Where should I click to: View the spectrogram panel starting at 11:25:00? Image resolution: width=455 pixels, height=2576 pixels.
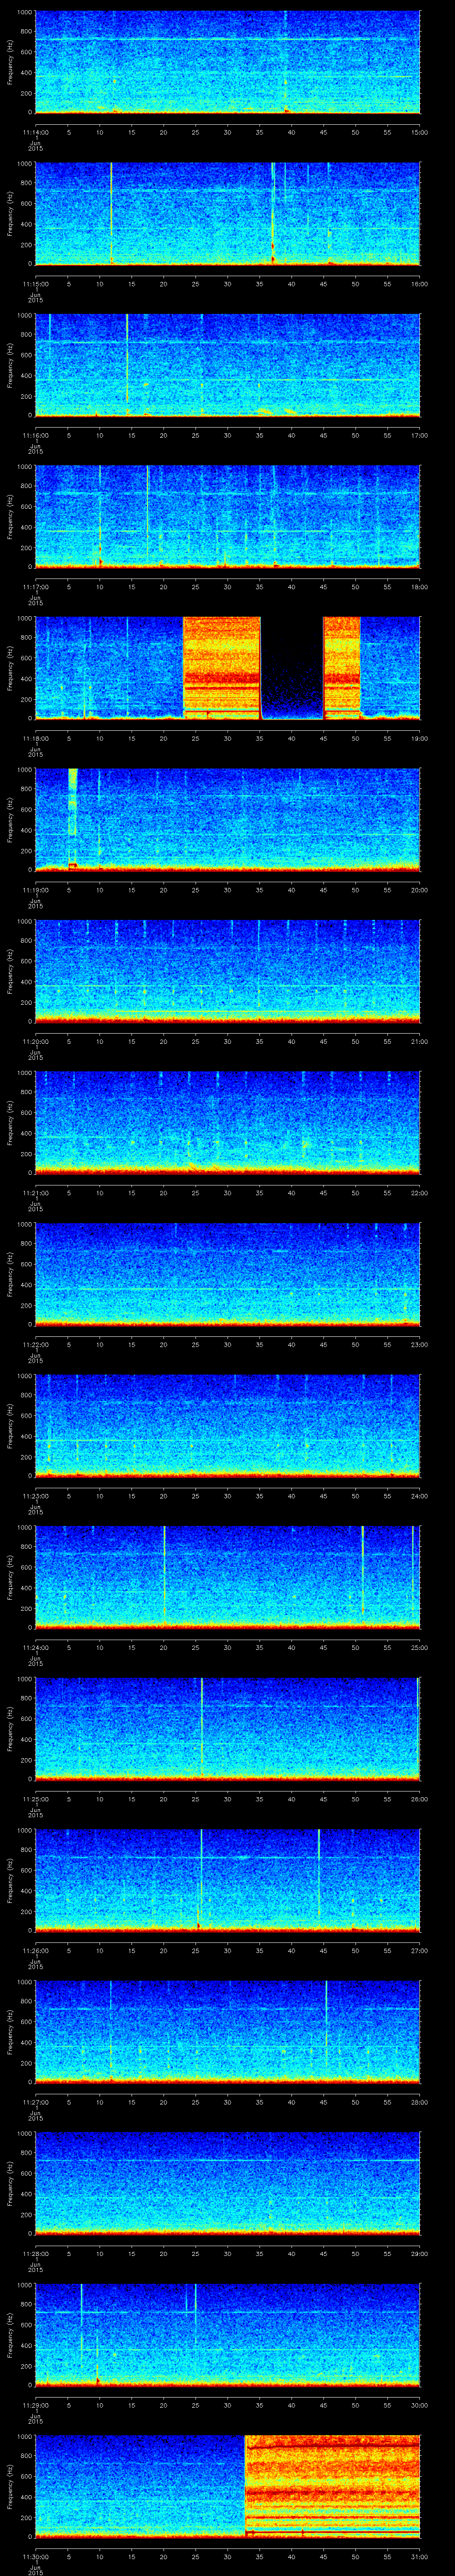click(x=227, y=1729)
